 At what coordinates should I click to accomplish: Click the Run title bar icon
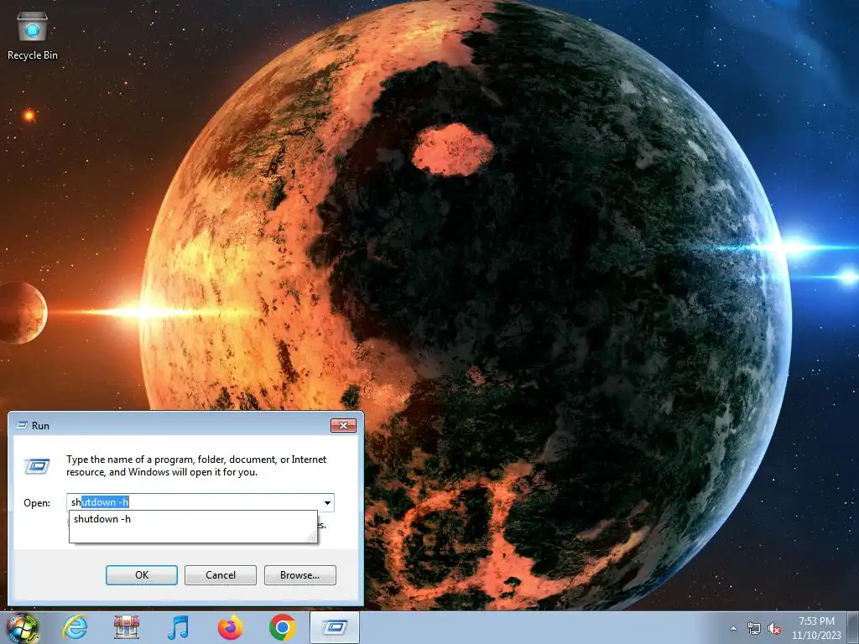(x=23, y=425)
